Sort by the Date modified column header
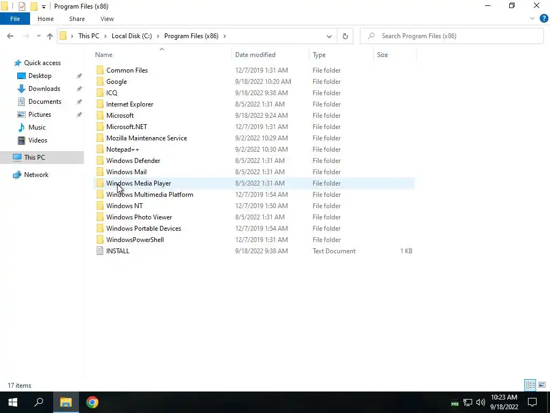 pos(255,55)
